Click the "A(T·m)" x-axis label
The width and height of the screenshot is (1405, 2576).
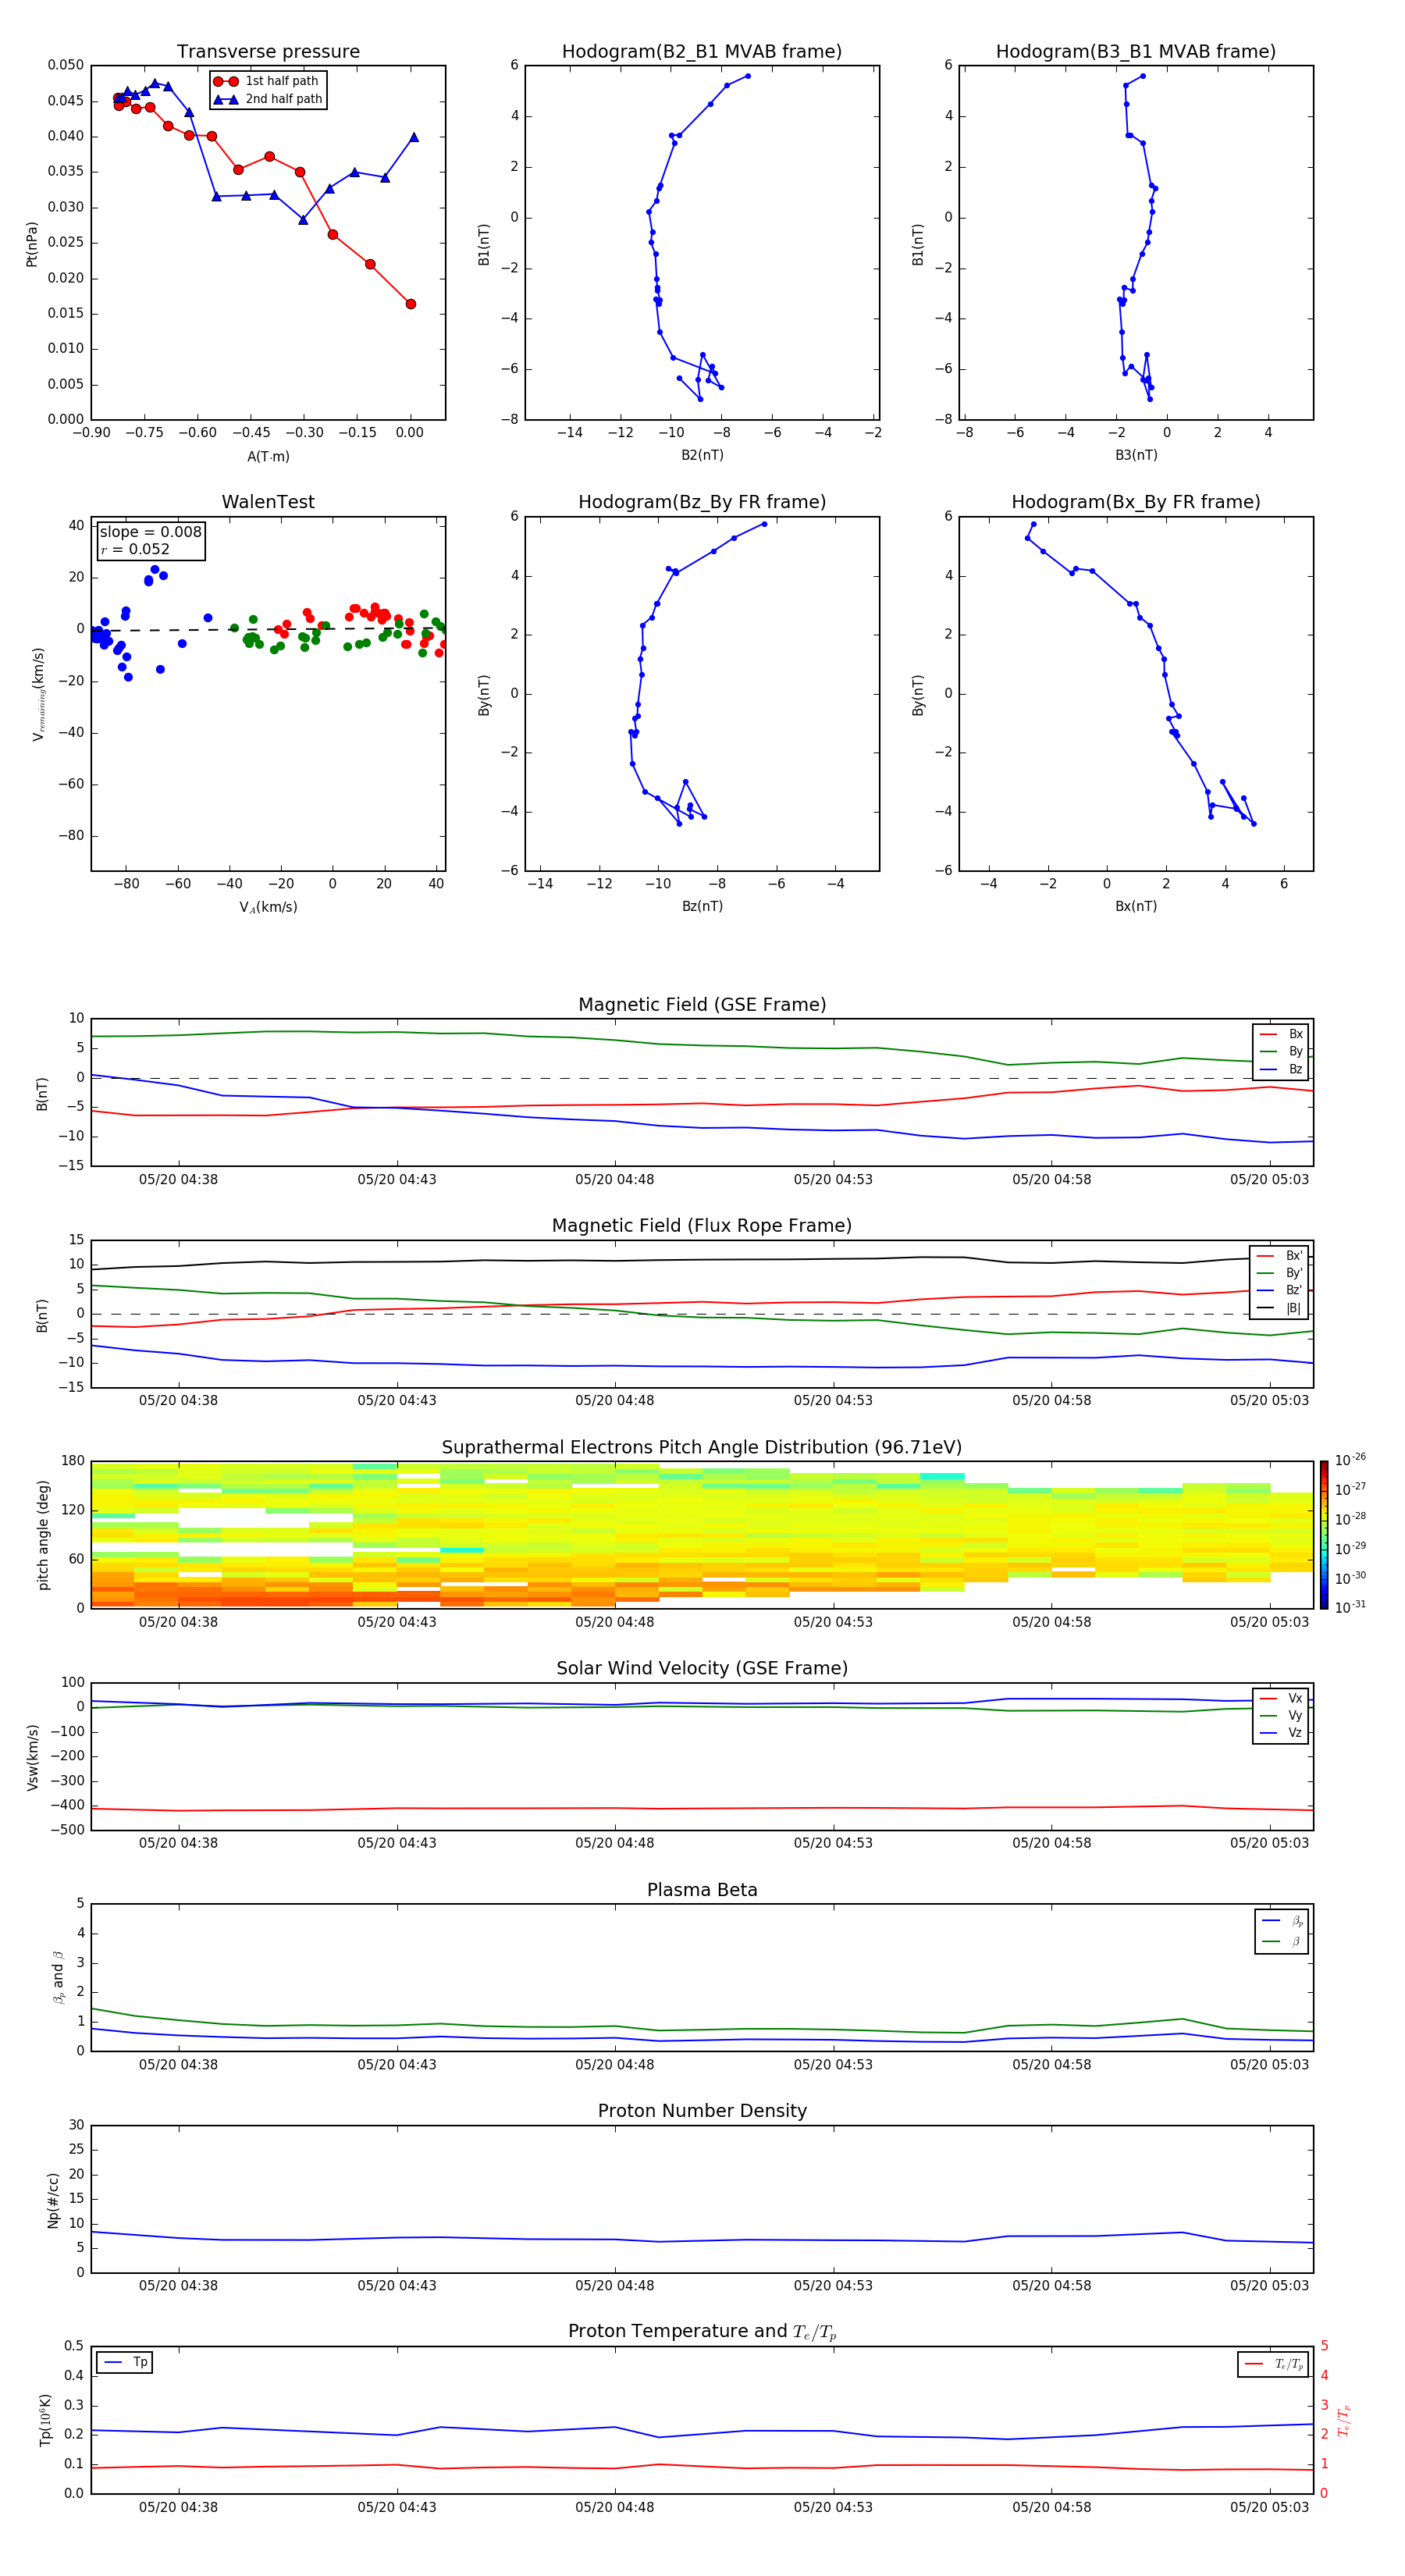pos(268,457)
